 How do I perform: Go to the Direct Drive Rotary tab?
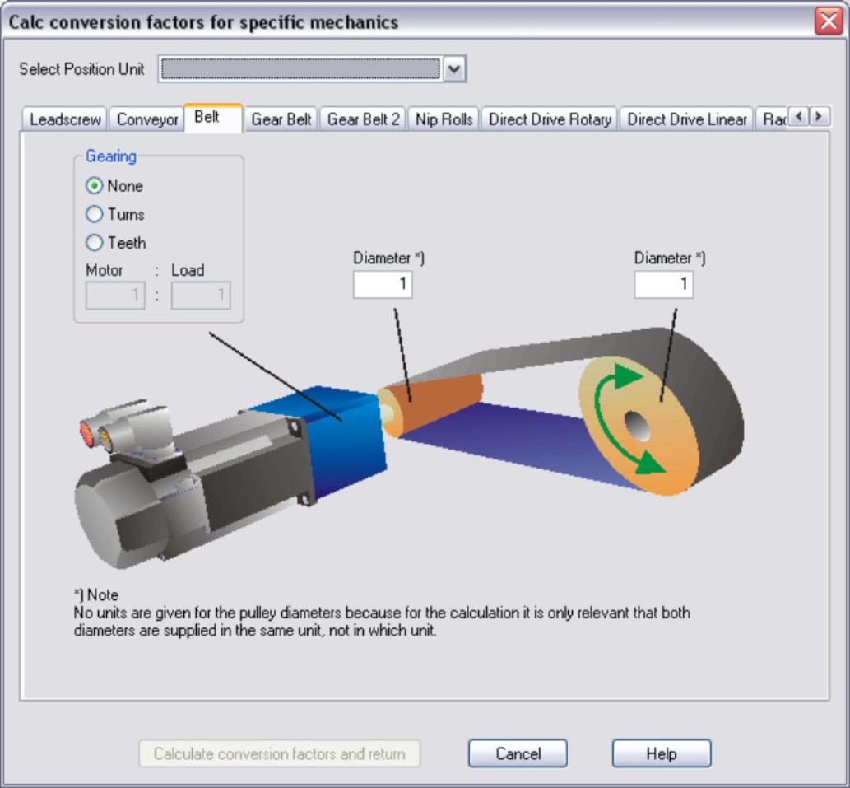(550, 119)
